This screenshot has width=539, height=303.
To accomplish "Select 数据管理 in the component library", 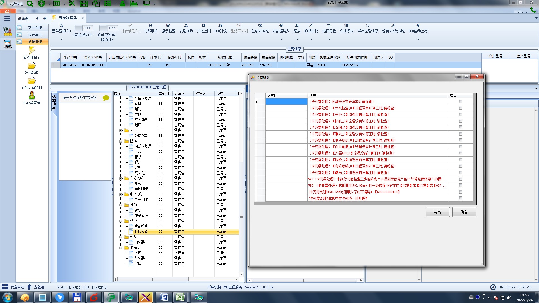I will (35, 42).
